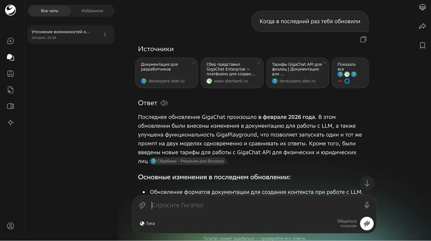Open the СберБанк source link in the answer
This screenshot has height=241, width=431.
pyautogui.click(x=188, y=161)
